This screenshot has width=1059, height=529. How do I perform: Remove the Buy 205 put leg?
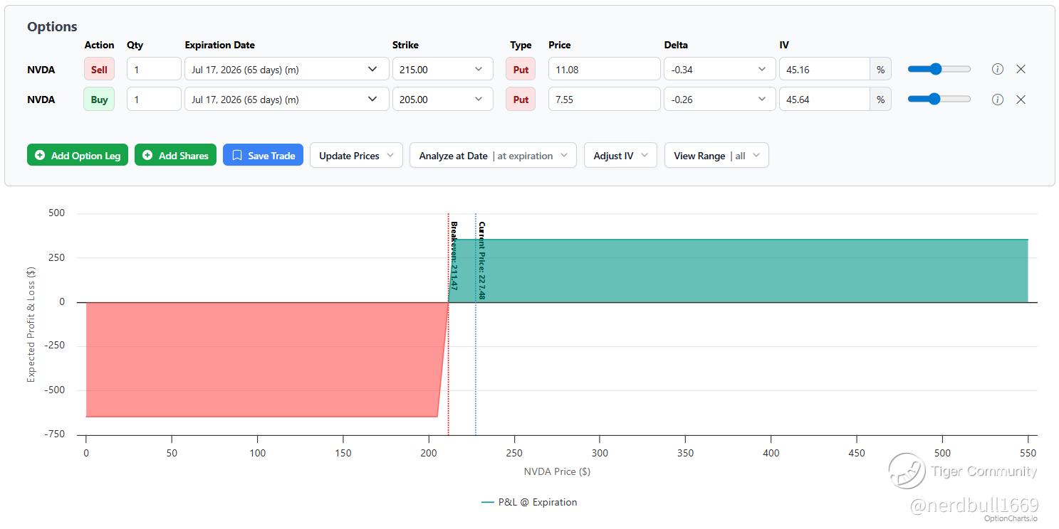(1021, 100)
